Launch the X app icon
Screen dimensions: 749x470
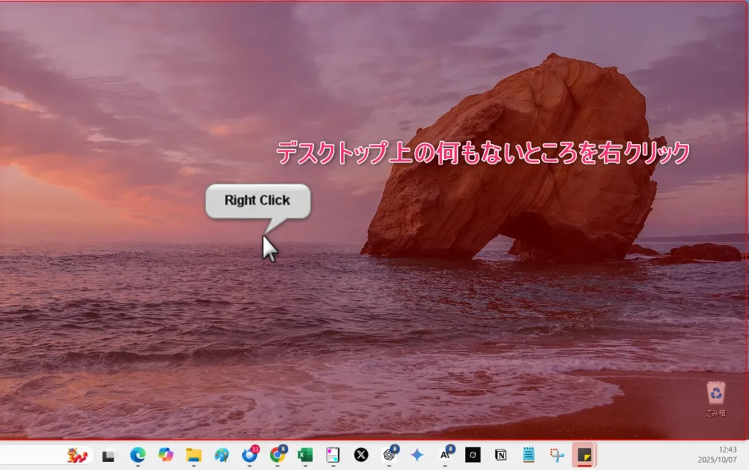tap(361, 455)
